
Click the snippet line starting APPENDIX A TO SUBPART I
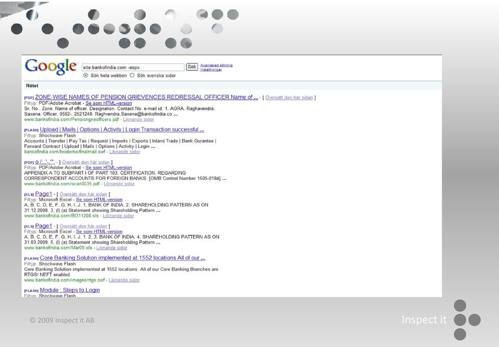pos(105,173)
